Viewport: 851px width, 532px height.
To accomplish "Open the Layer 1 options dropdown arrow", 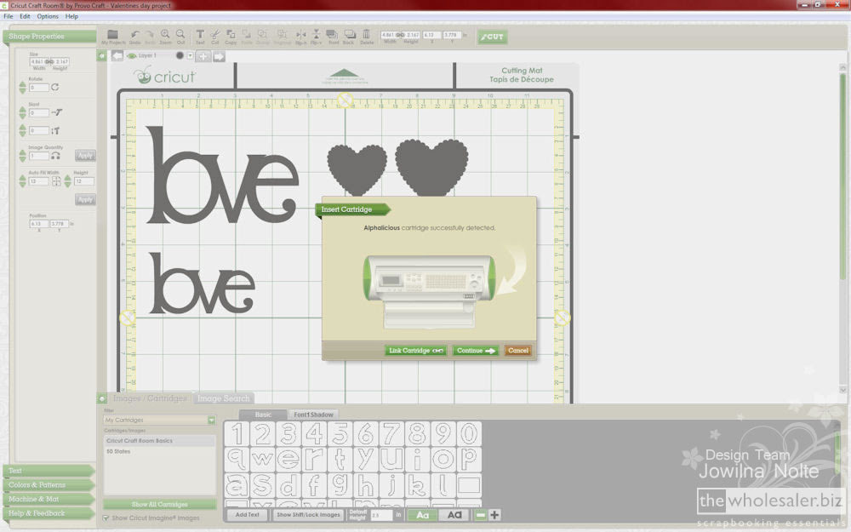I will 190,56.
